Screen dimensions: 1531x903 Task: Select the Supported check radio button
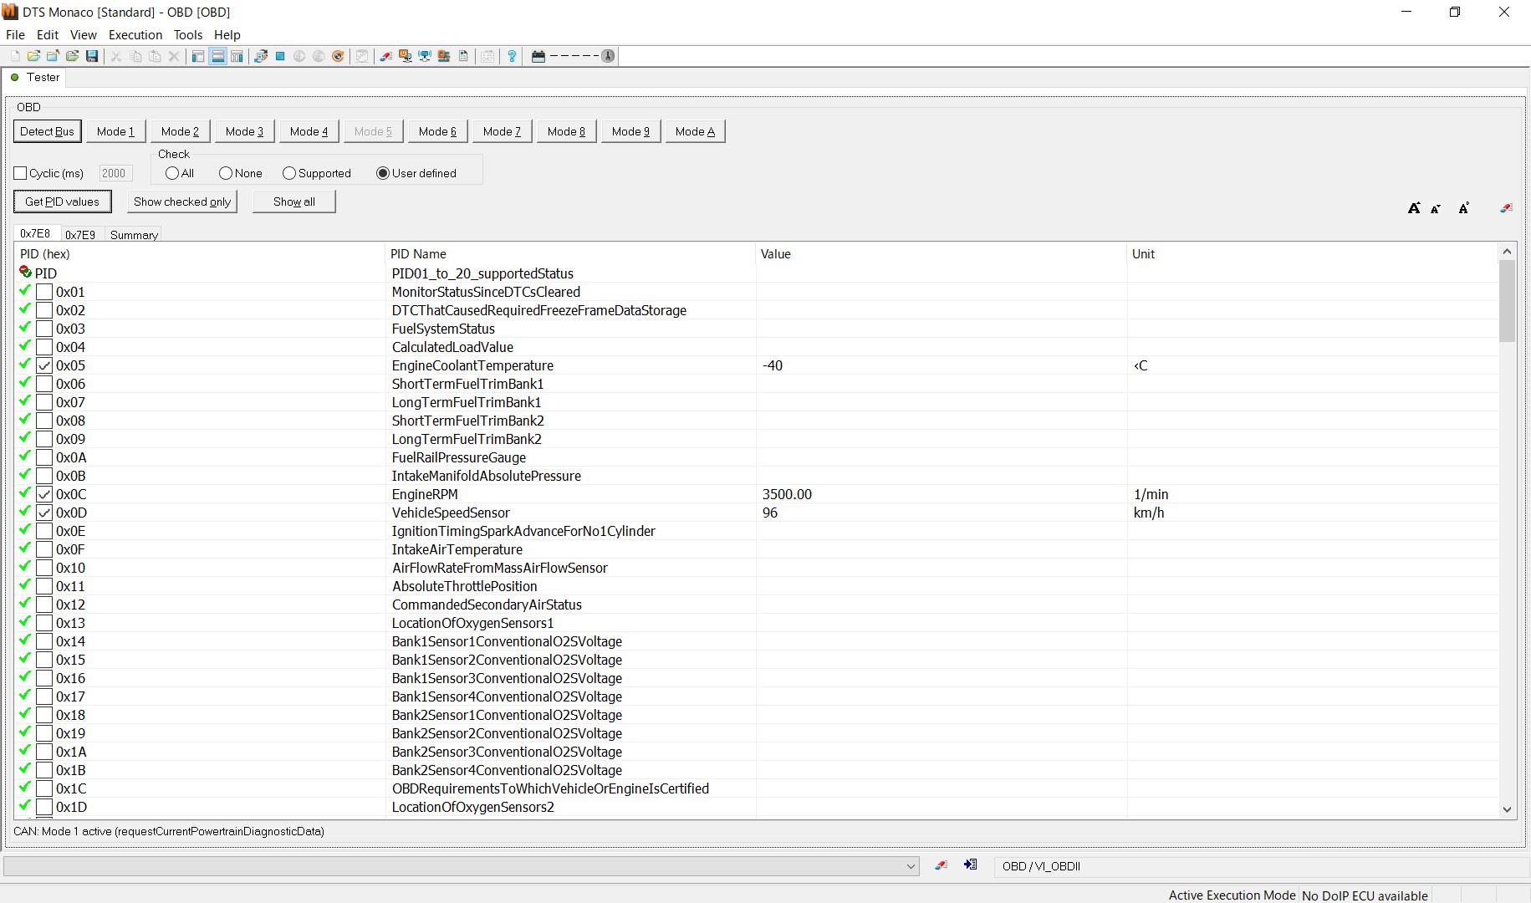pyautogui.click(x=289, y=173)
